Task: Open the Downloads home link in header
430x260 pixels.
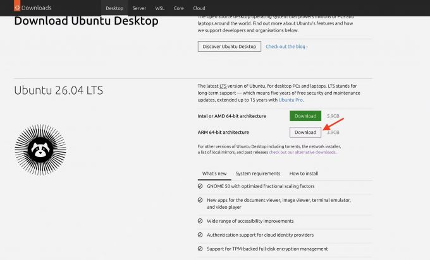Action: [36, 8]
